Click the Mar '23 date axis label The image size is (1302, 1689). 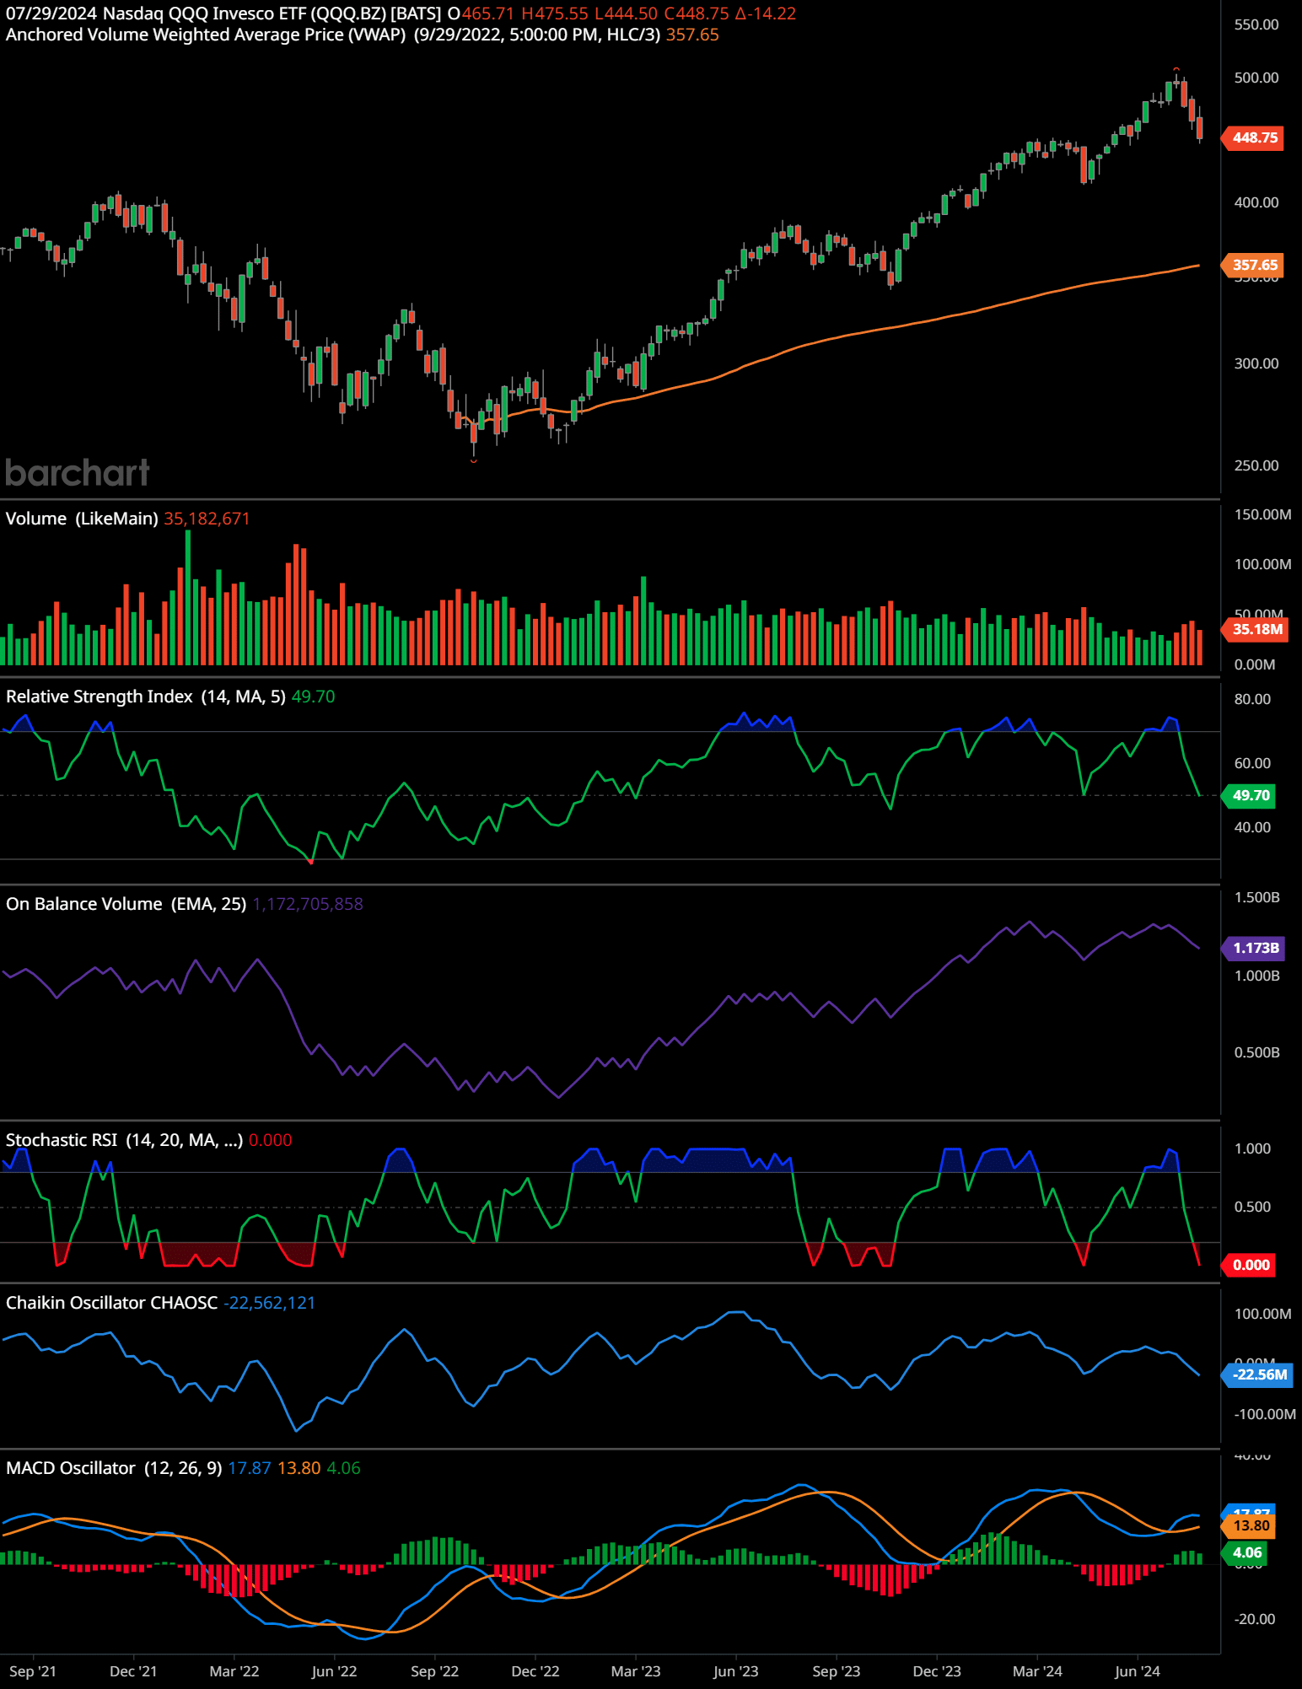[x=636, y=1671]
